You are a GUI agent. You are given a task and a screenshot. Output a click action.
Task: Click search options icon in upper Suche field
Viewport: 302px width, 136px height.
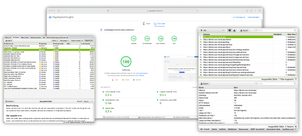point(295,31)
